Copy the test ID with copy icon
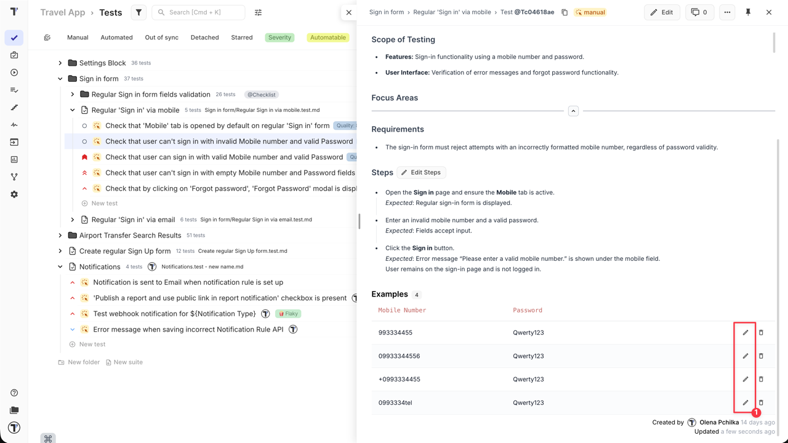The height and width of the screenshot is (443, 788). point(565,12)
